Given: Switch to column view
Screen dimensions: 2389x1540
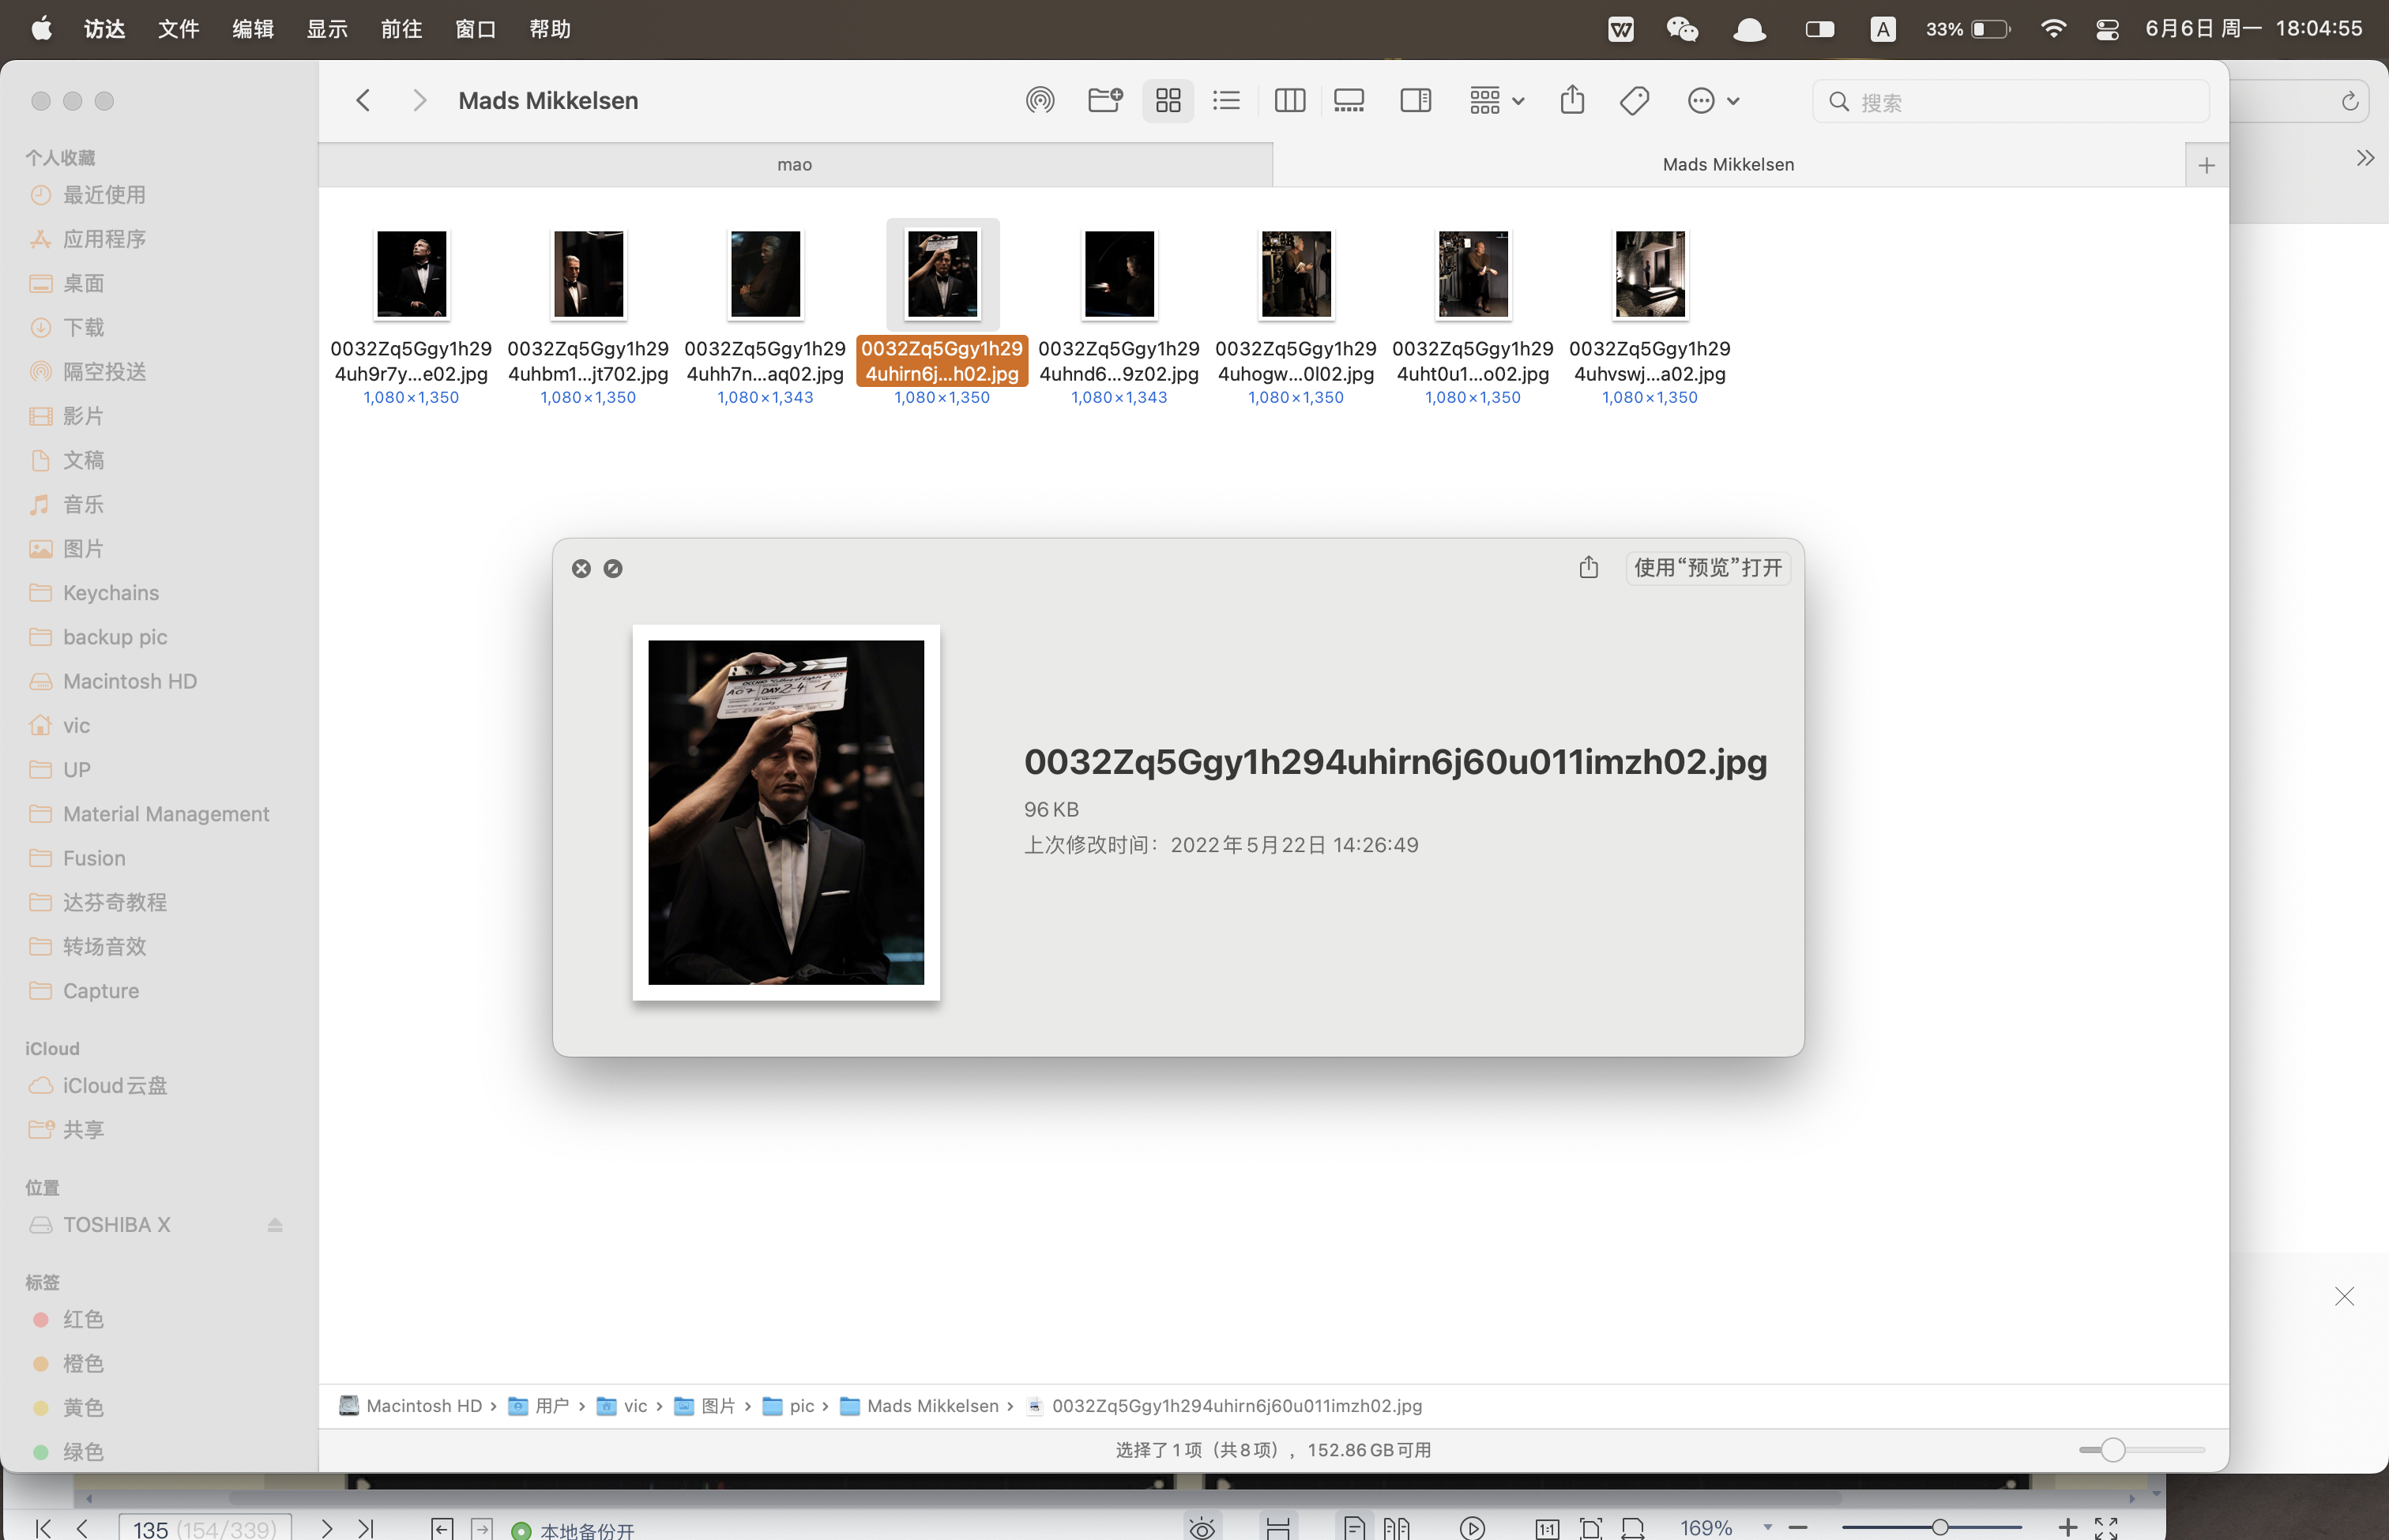Looking at the screenshot, I should tap(1289, 101).
